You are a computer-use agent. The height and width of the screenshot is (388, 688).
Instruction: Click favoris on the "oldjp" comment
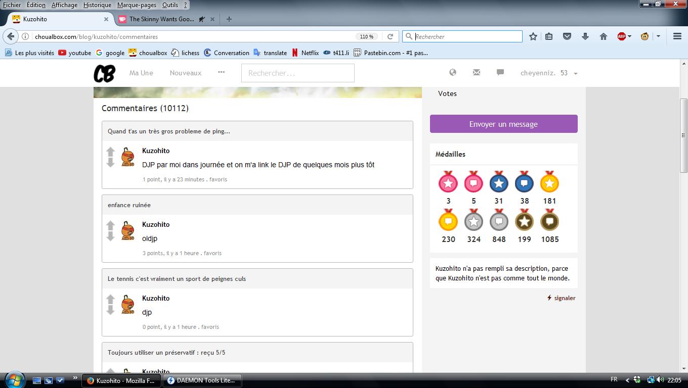click(x=212, y=253)
